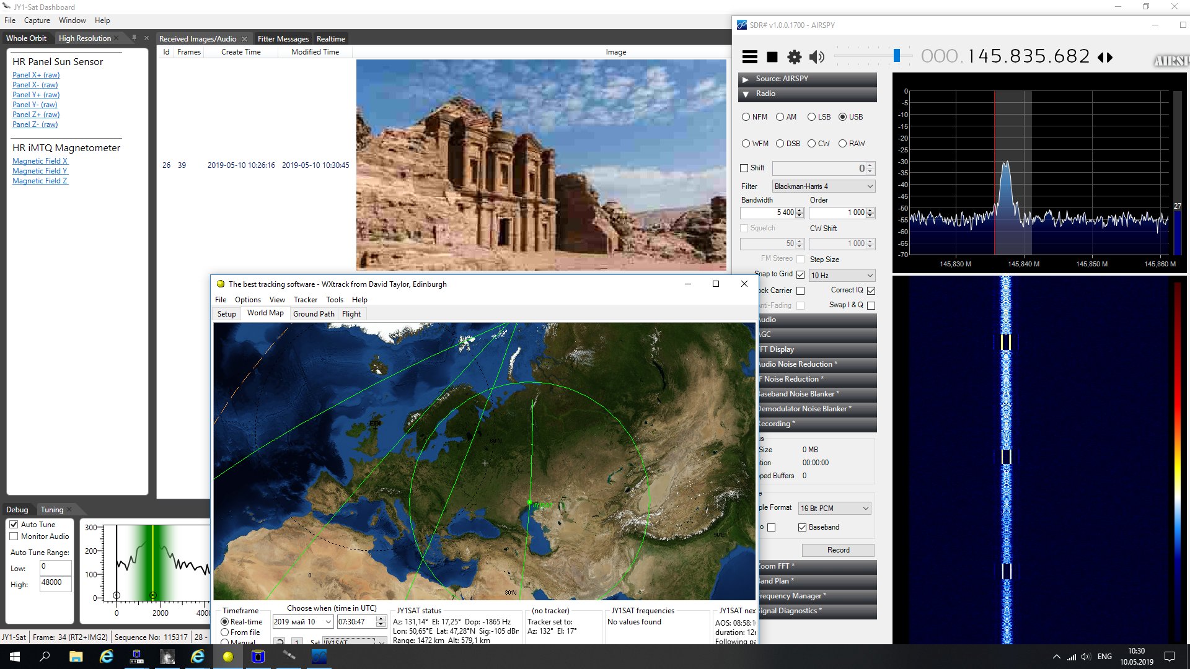The height and width of the screenshot is (669, 1190).
Task: Select LSB demodulation mode
Action: (x=819, y=116)
